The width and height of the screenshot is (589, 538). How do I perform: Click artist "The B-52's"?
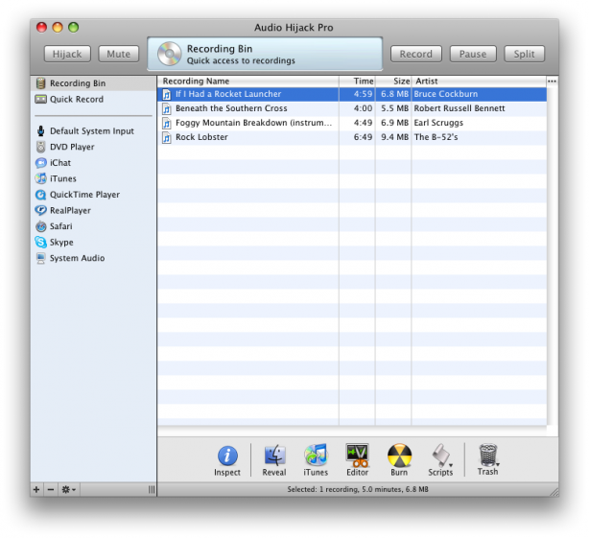[x=436, y=137]
